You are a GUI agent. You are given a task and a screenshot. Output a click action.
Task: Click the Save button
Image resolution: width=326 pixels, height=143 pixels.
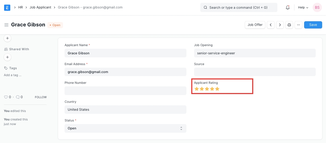coord(313,25)
